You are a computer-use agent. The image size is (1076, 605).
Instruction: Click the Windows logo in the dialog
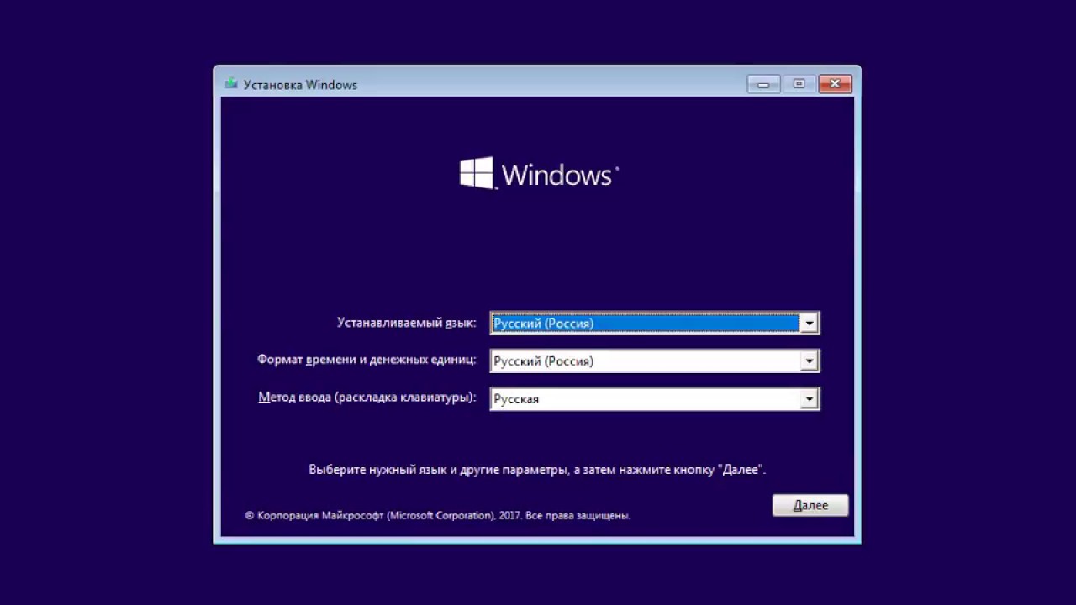click(x=539, y=174)
